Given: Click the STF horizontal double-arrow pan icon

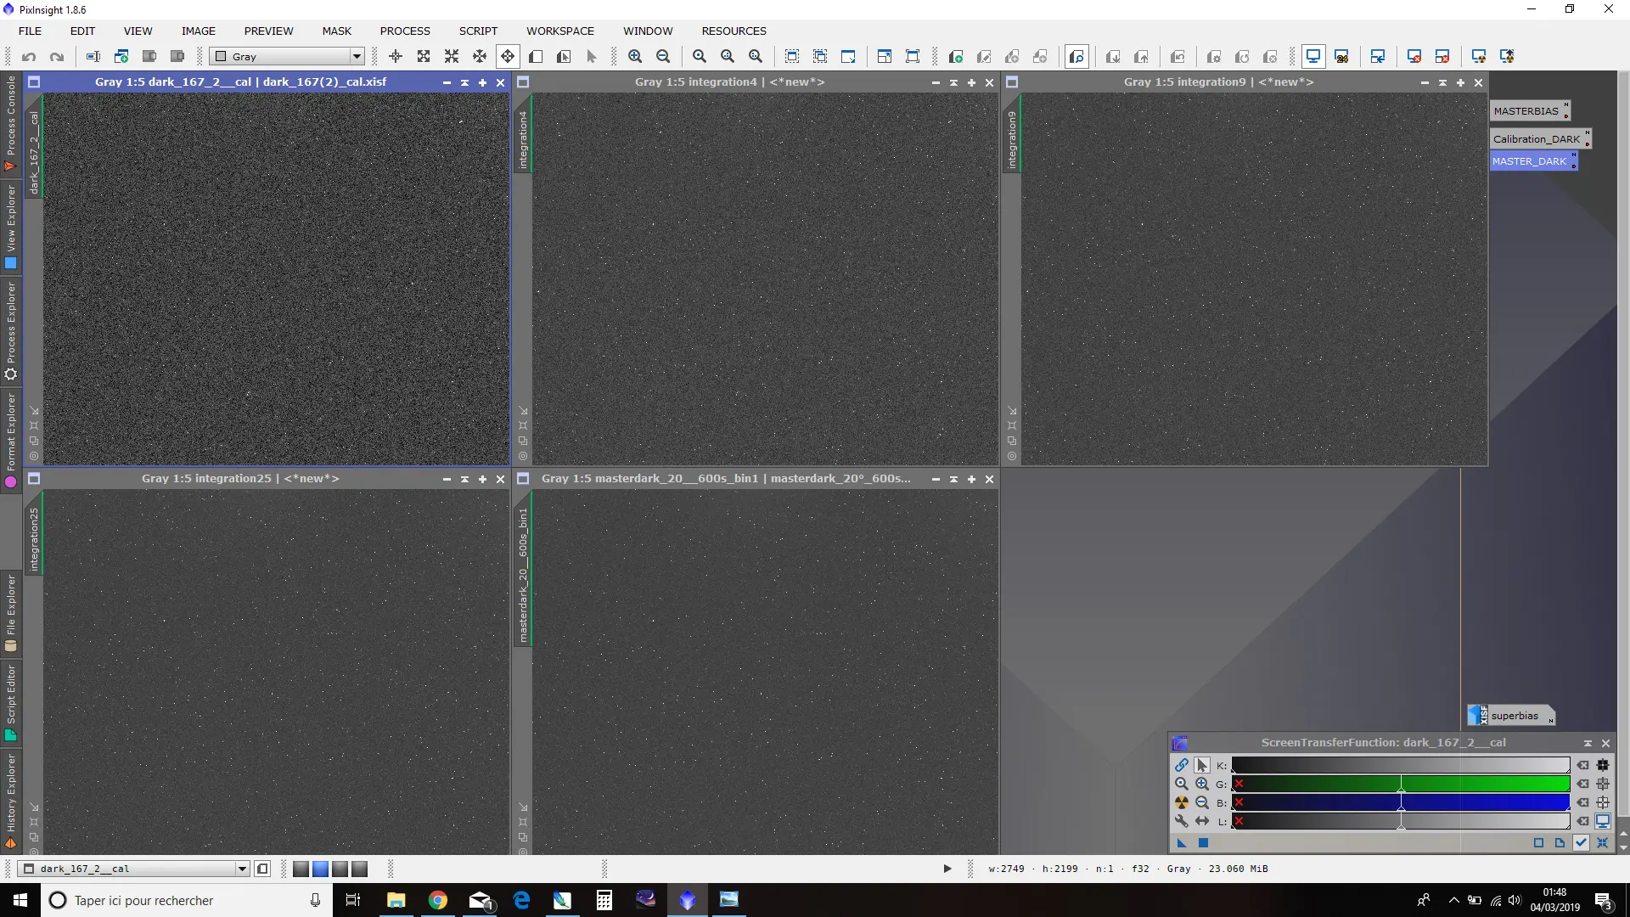Looking at the screenshot, I should coord(1202,821).
